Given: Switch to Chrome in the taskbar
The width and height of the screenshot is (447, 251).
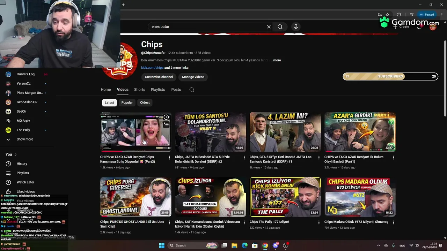Looking at the screenshot, I should click(265, 245).
